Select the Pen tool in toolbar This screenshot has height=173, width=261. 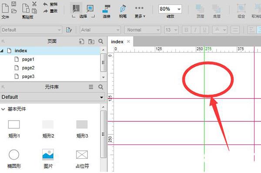point(123,9)
